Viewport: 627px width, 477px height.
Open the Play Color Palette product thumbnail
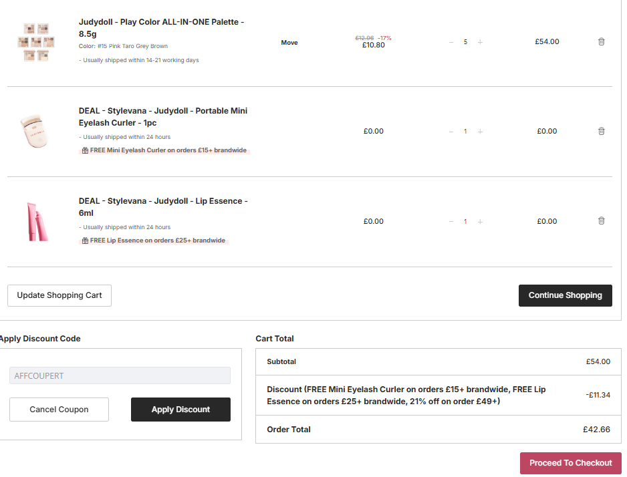point(36,42)
